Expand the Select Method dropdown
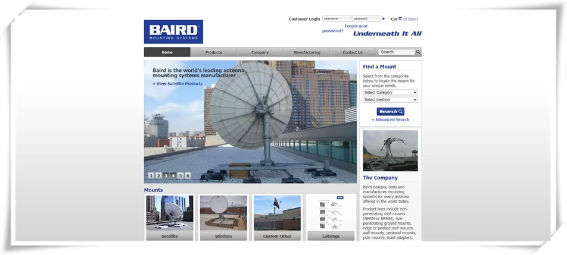The width and height of the screenshot is (567, 255). (x=390, y=100)
